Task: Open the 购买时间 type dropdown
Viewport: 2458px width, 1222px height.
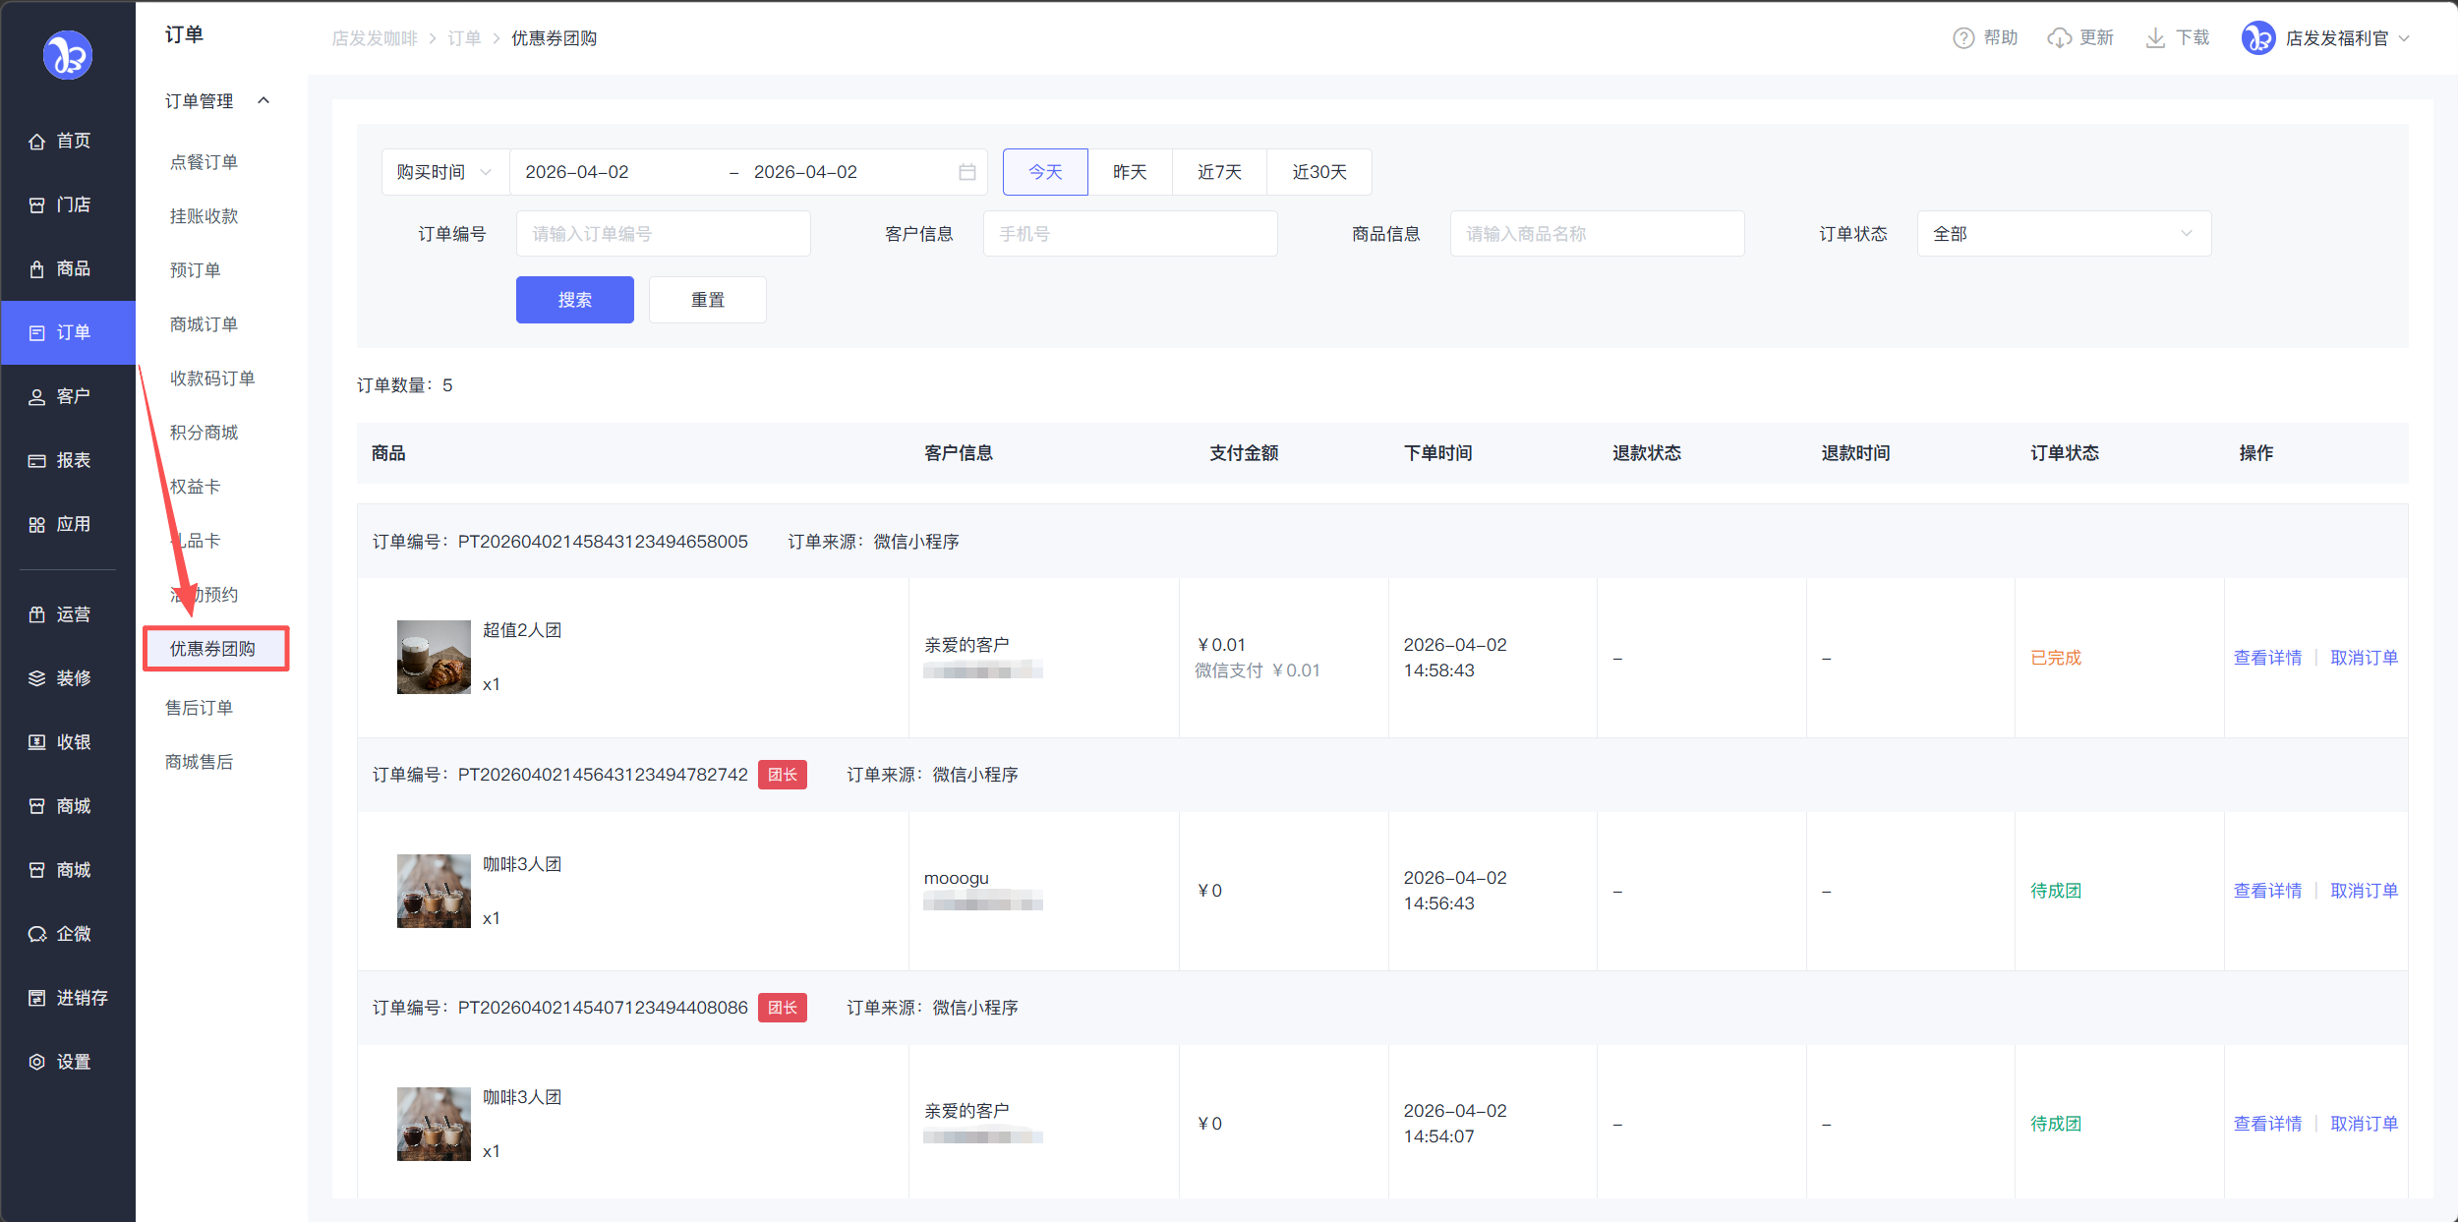Action: tap(444, 172)
